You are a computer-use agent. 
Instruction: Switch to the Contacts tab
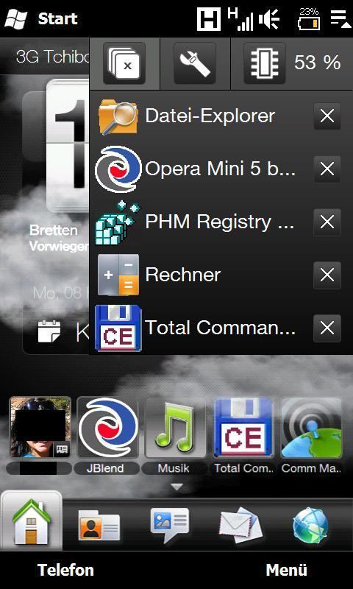click(x=99, y=524)
